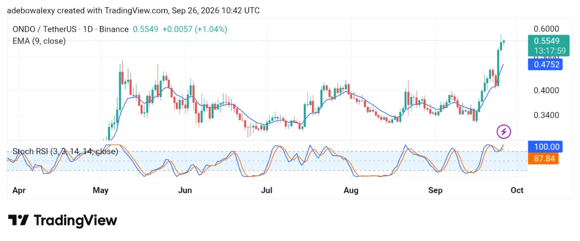Click the Sep label on time axis
This screenshot has height=241, width=580.
click(x=435, y=190)
